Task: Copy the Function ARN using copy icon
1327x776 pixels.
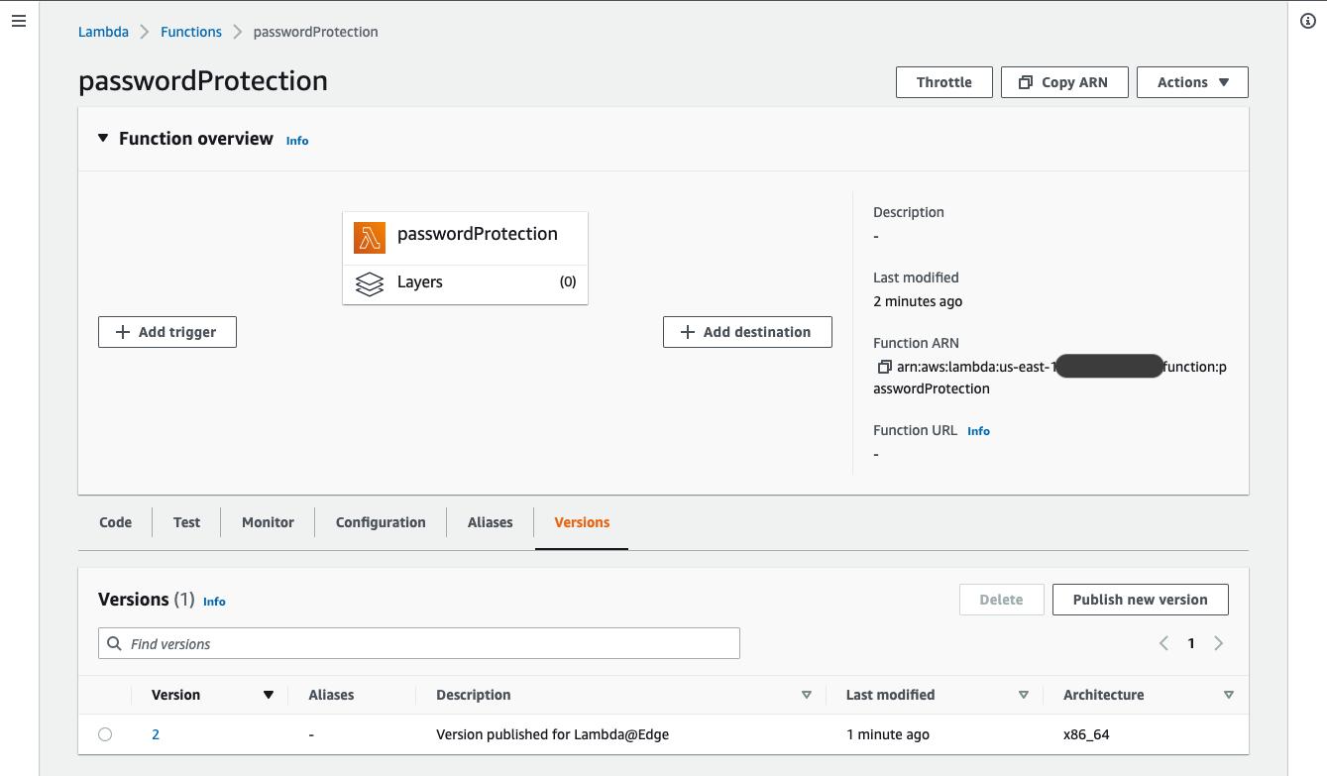Action: (x=885, y=367)
